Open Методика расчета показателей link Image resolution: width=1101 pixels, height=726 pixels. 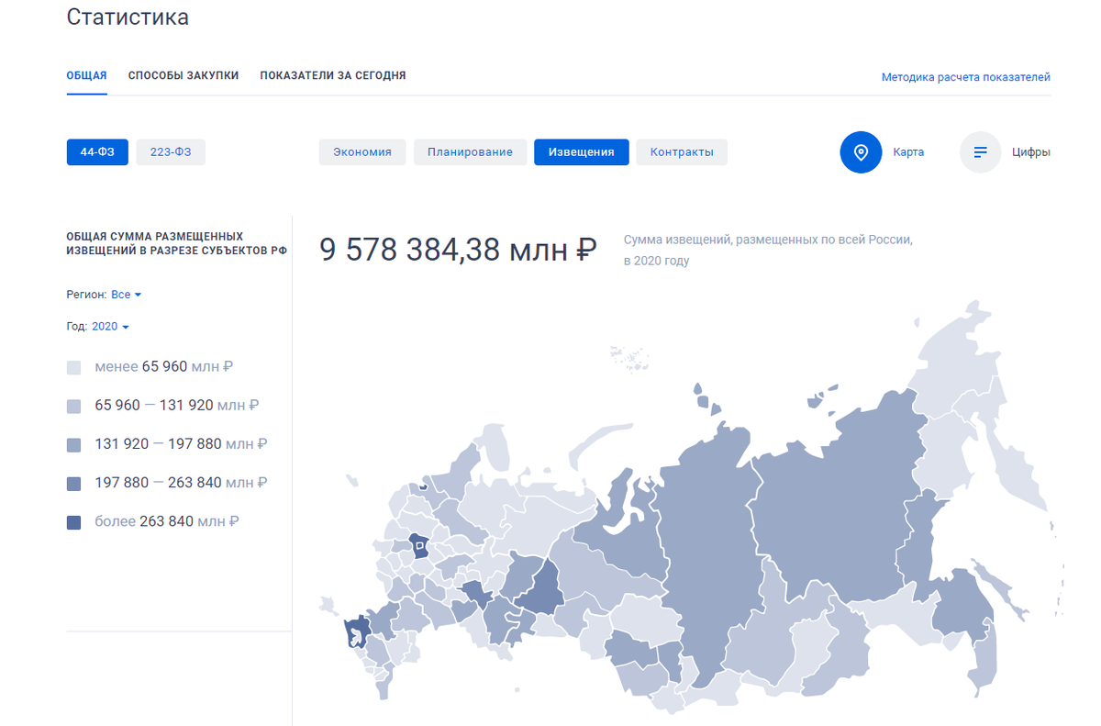966,77
